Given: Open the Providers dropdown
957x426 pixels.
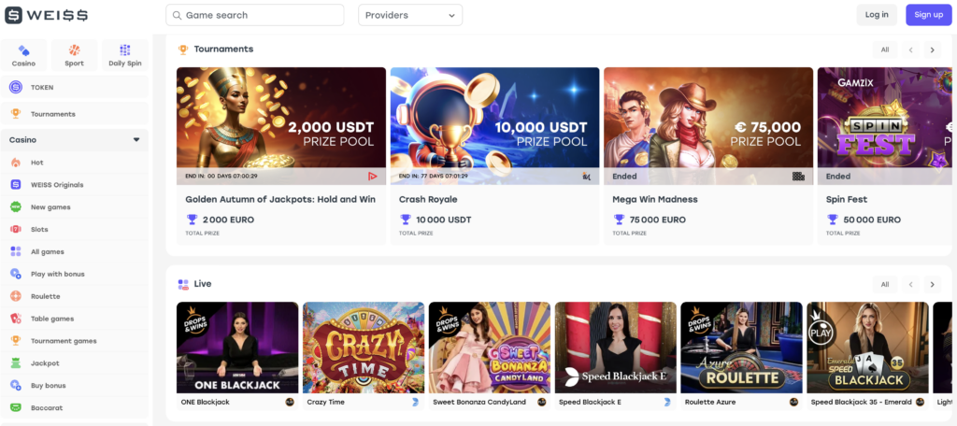Looking at the screenshot, I should click(x=410, y=15).
